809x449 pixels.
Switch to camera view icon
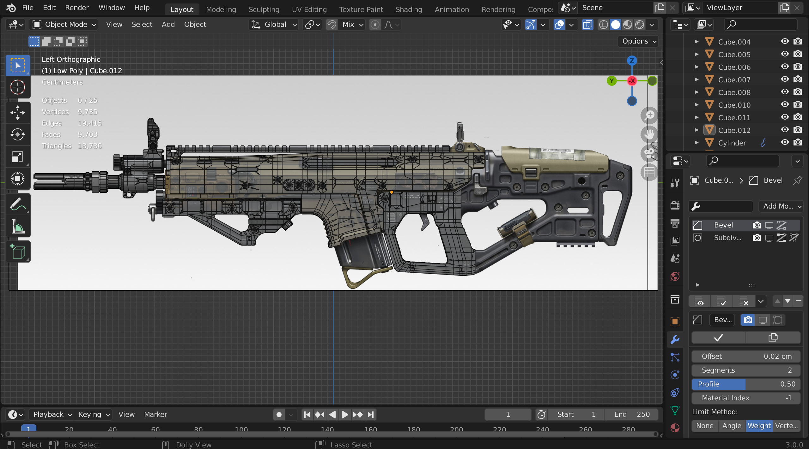[649, 154]
